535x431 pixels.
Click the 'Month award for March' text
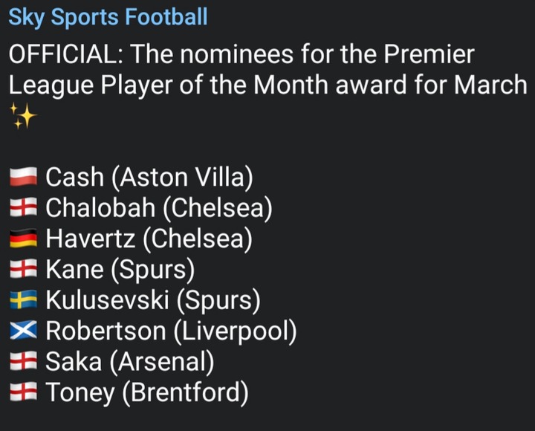[x=390, y=84]
